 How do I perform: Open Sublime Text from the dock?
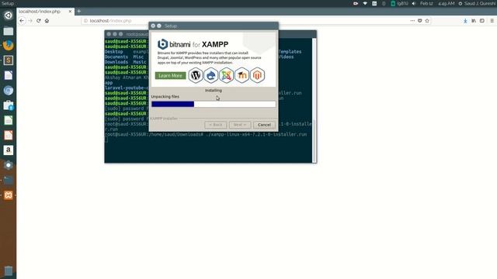(x=9, y=60)
